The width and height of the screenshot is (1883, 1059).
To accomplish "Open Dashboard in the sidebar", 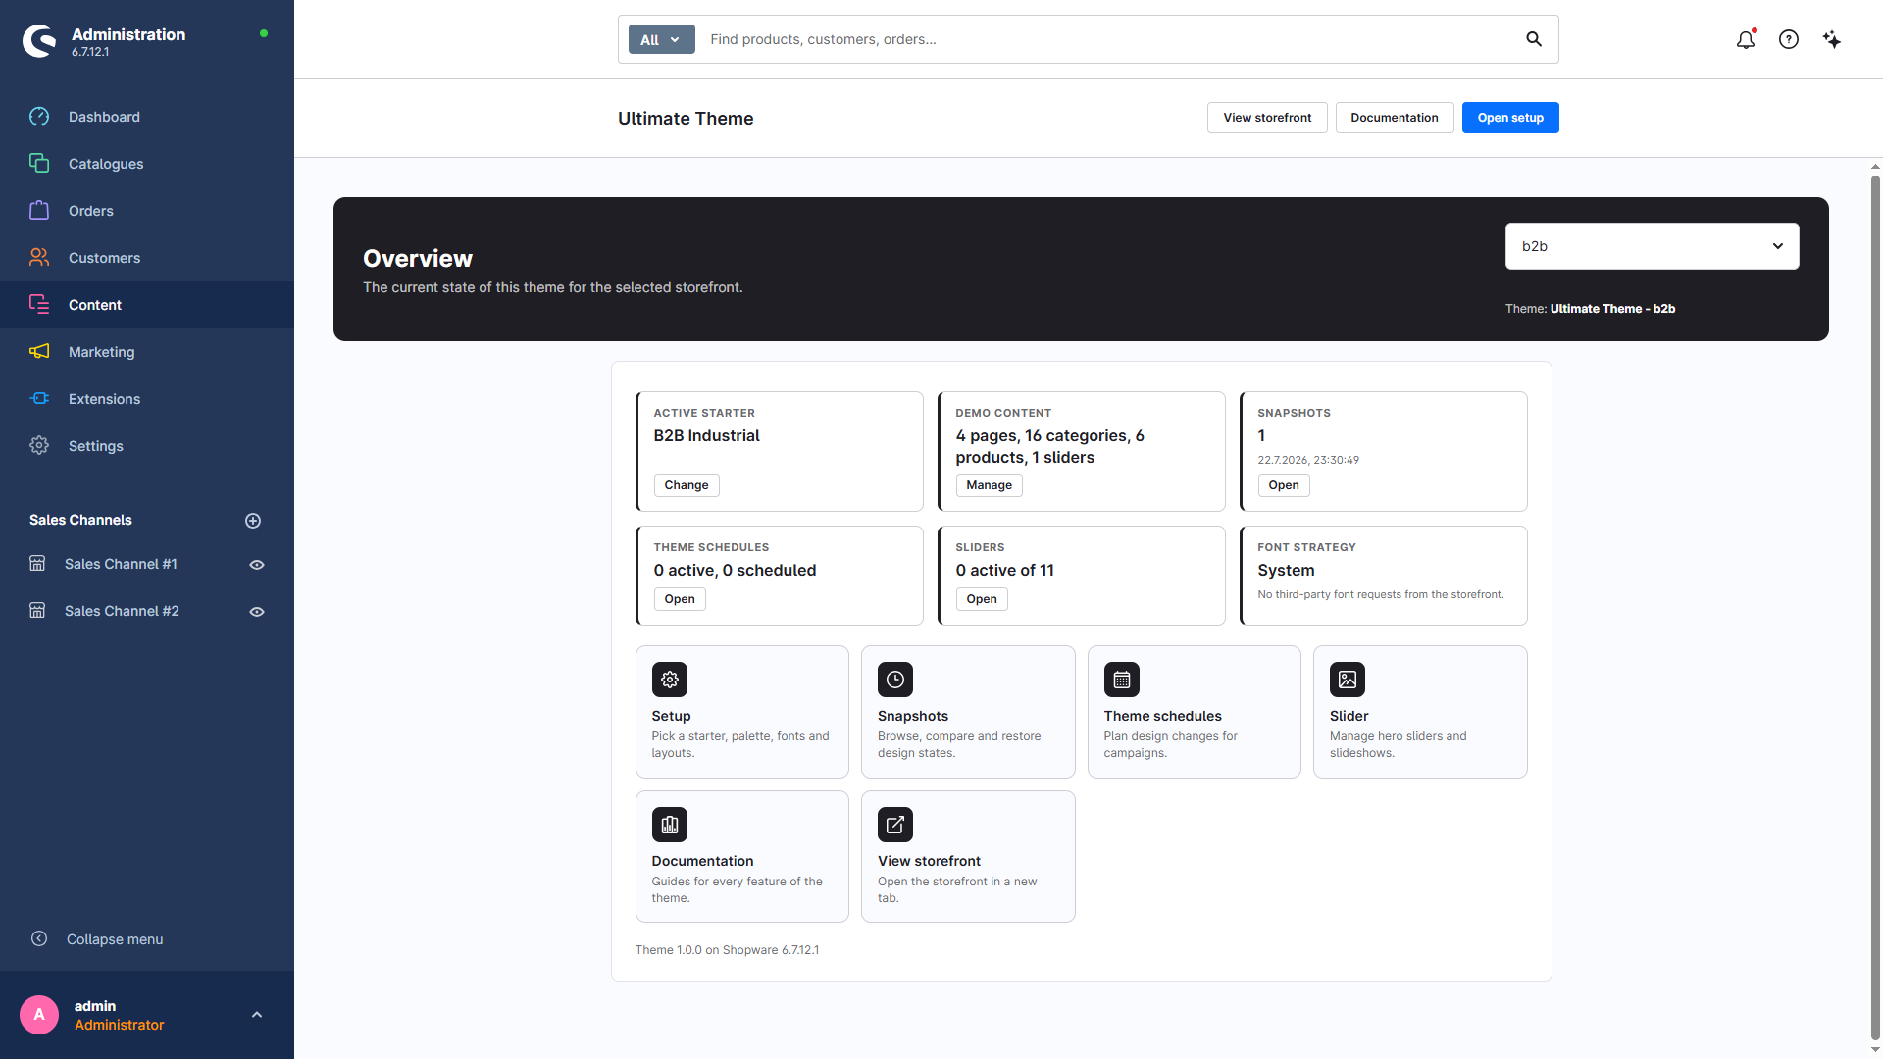I will tap(147, 117).
